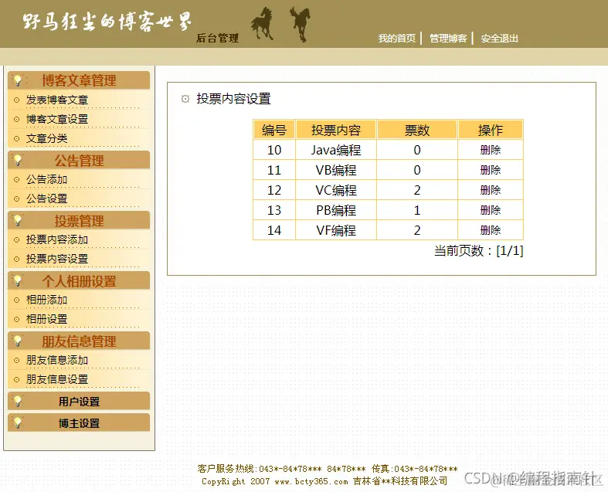Click lightbulb icon beside 朋友信息管理
The width and height of the screenshot is (608, 492).
point(17,341)
